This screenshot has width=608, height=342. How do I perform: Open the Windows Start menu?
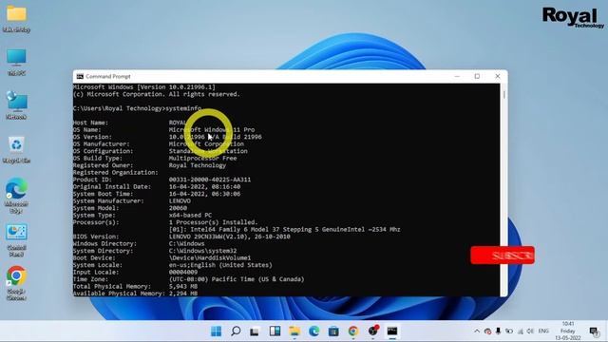tap(216, 332)
